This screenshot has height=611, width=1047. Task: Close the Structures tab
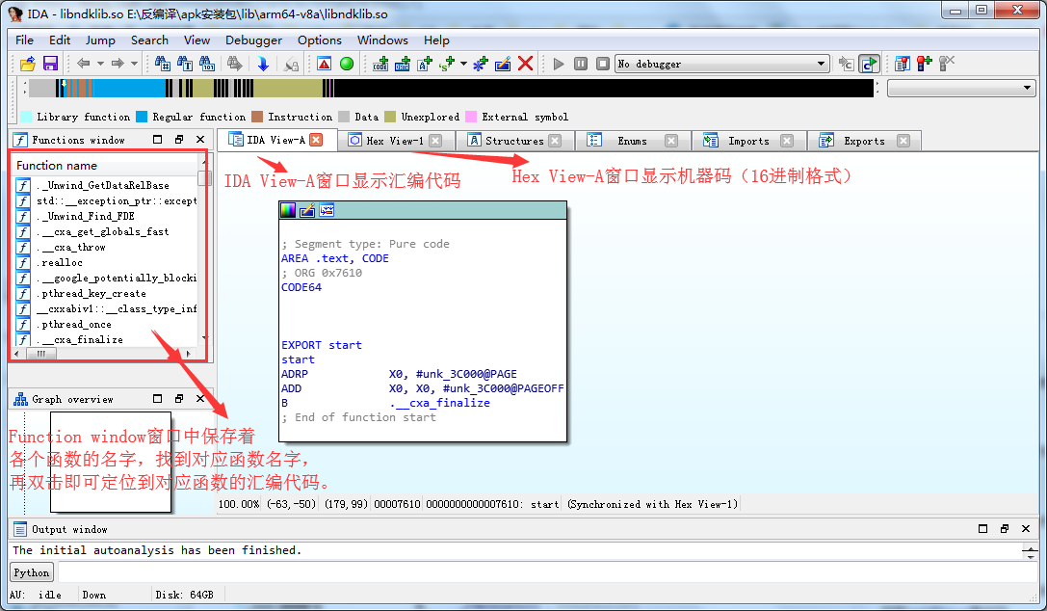coord(554,141)
